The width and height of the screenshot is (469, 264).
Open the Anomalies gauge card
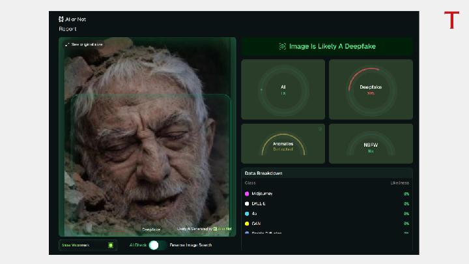tap(283, 144)
